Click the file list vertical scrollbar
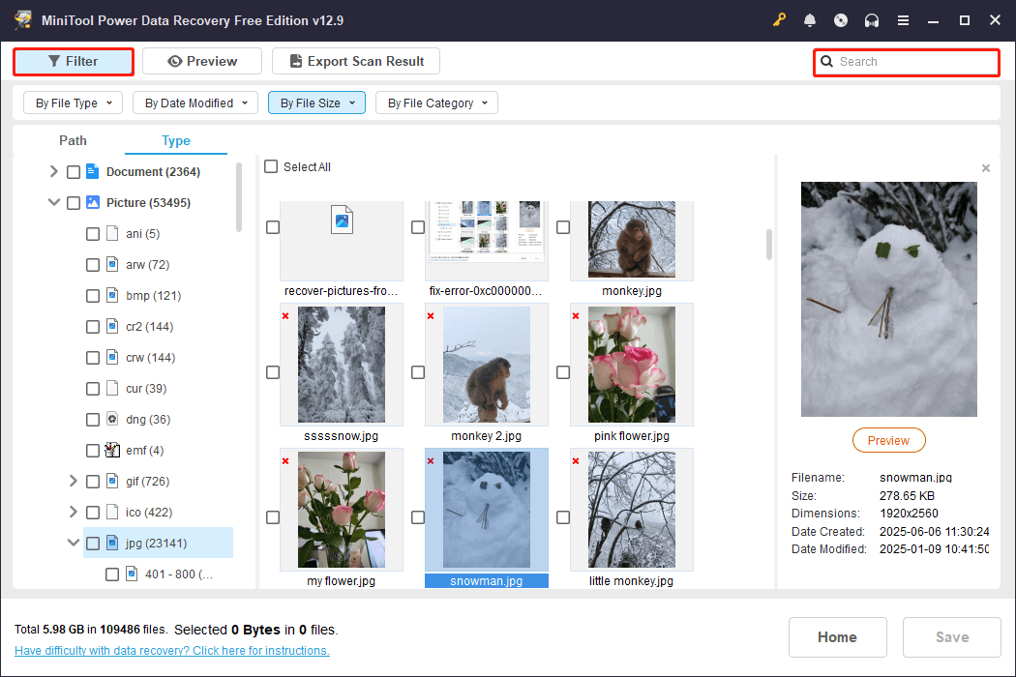 769,244
